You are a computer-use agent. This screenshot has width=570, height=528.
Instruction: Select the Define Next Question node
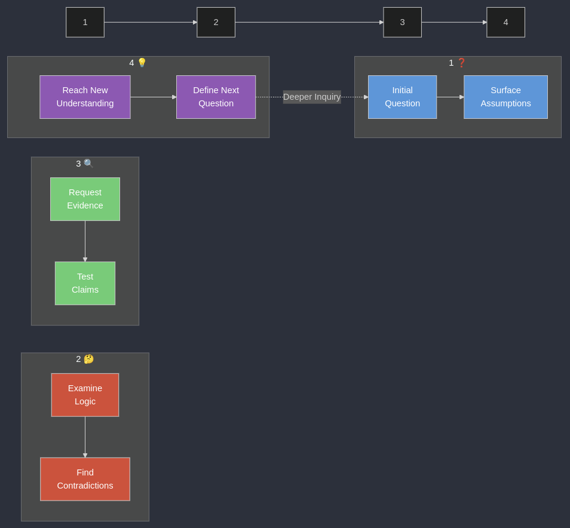click(216, 97)
